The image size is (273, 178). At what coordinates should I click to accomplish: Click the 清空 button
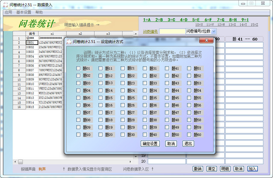pos(211,169)
